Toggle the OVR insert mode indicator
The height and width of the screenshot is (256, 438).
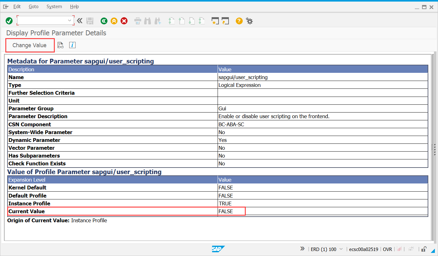click(x=388, y=249)
